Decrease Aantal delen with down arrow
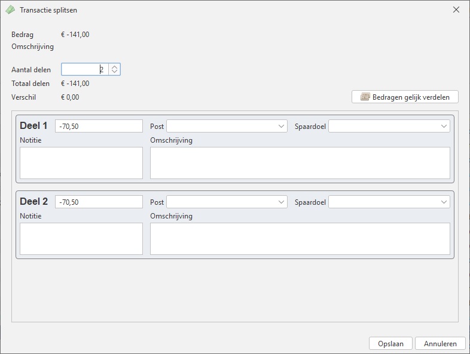Viewport: 470px width, 354px height. [x=115, y=72]
